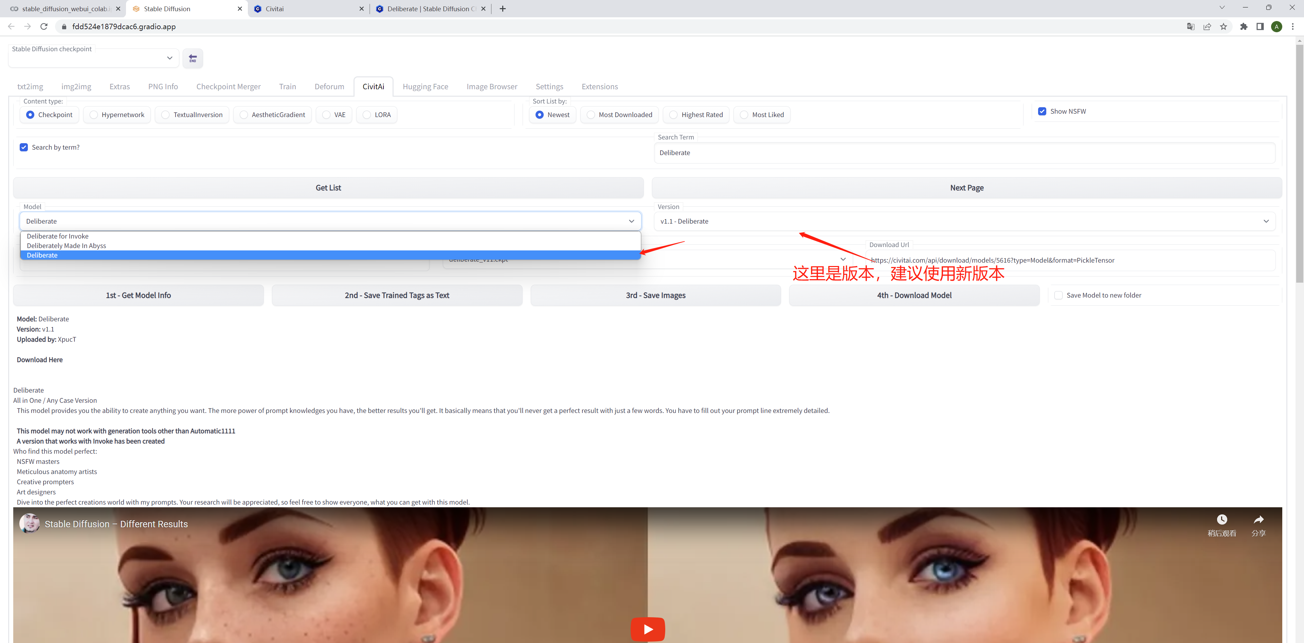Open the model filename dropdown arrow

(x=843, y=259)
